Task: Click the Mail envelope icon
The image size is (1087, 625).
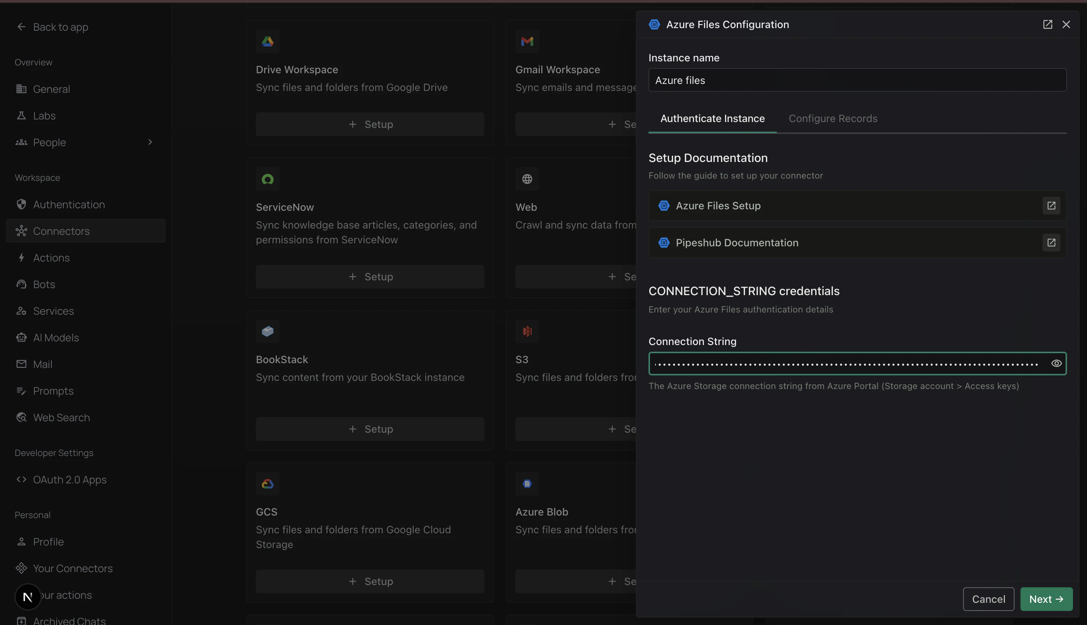Action: [21, 364]
